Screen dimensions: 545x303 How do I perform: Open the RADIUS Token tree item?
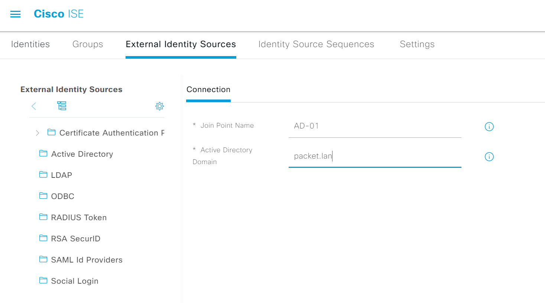pyautogui.click(x=79, y=218)
